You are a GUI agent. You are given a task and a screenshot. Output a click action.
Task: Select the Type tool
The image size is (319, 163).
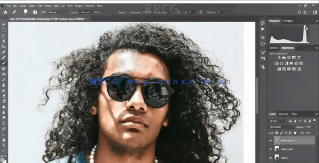point(4,123)
